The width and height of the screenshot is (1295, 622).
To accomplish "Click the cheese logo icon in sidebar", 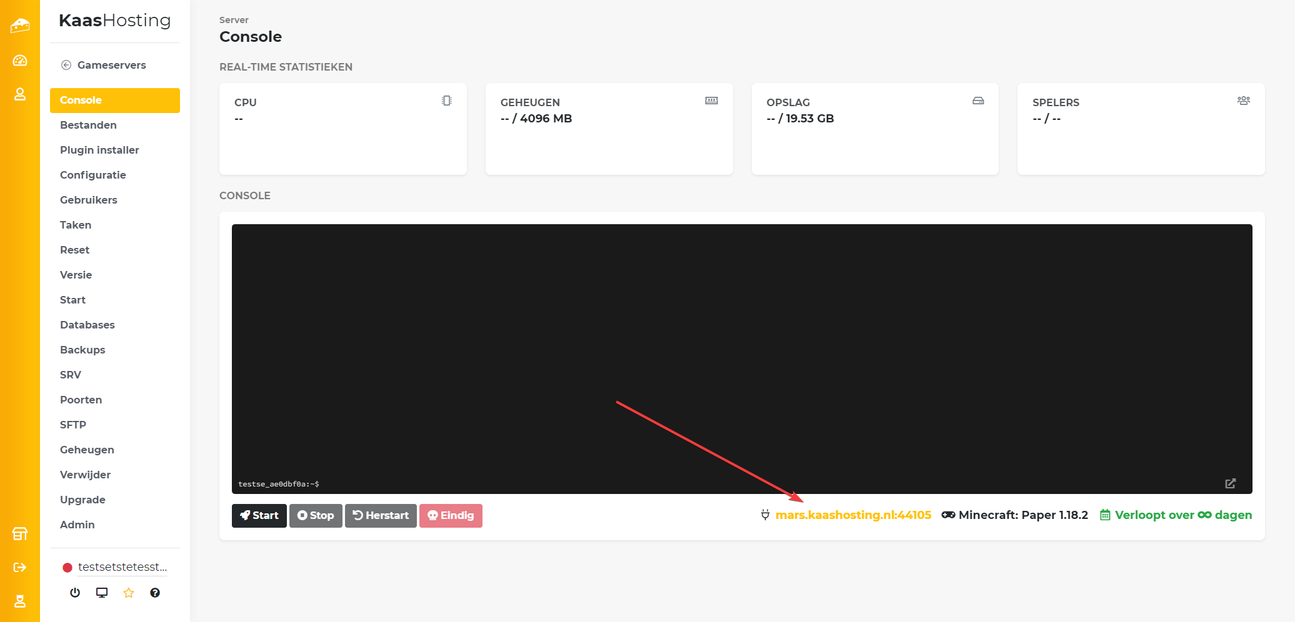I will tap(20, 26).
